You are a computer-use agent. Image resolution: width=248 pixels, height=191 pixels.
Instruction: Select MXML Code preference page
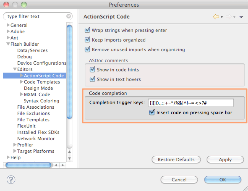pos(37,94)
